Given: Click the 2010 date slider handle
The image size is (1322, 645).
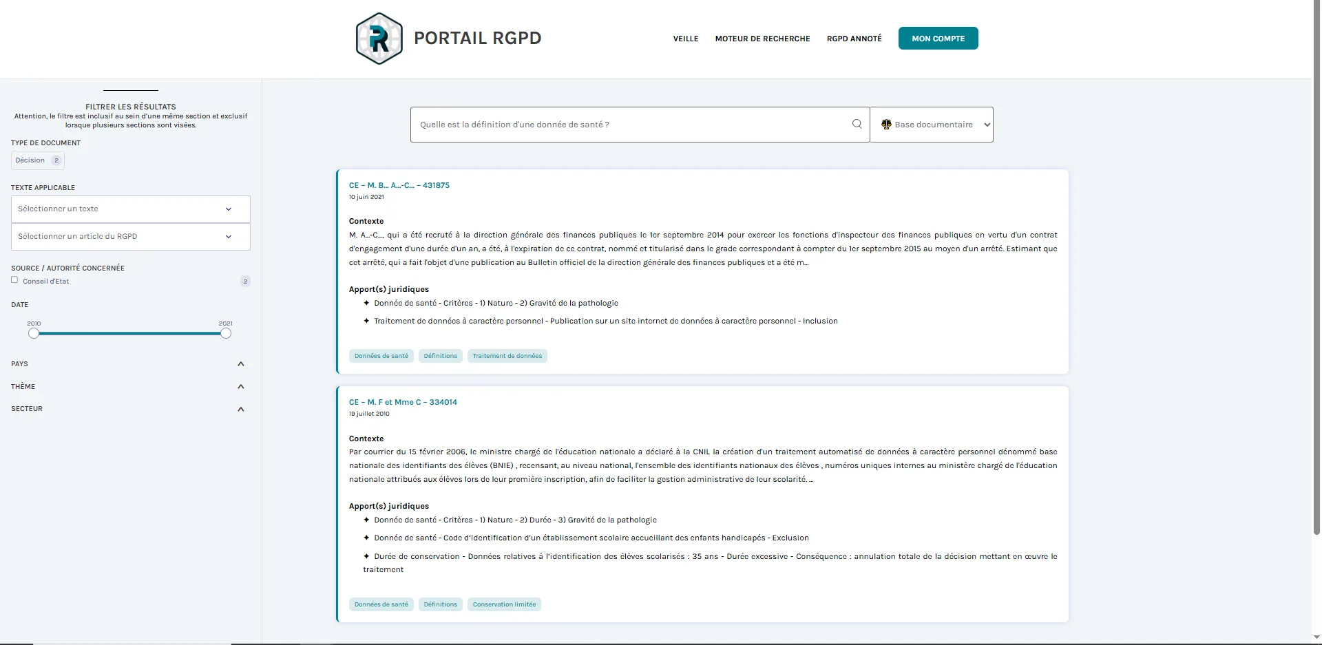Looking at the screenshot, I should 34,333.
